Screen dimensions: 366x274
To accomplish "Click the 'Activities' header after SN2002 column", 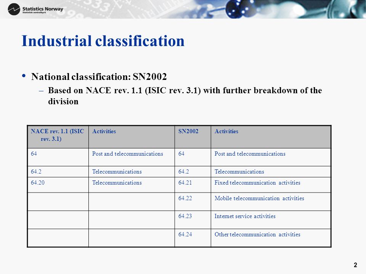I will [x=271, y=137].
